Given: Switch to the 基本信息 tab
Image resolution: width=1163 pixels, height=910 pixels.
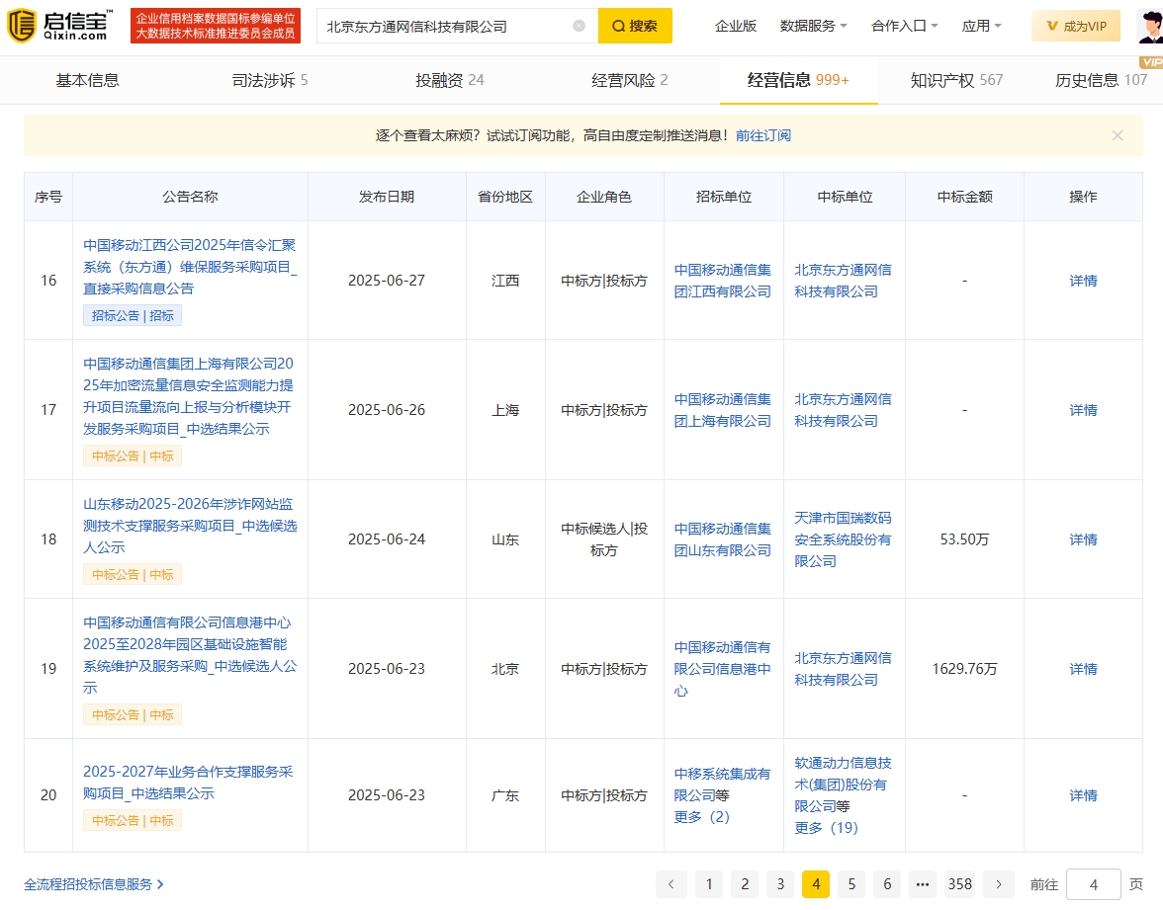Looking at the screenshot, I should coord(87,80).
